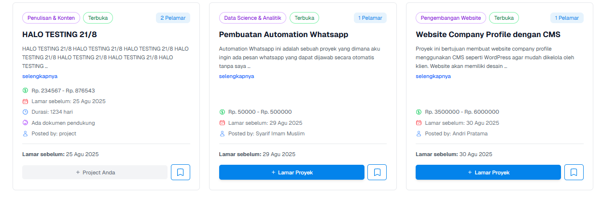
Task: Click the money icon beside Rp. 234567
Action: tap(26, 91)
